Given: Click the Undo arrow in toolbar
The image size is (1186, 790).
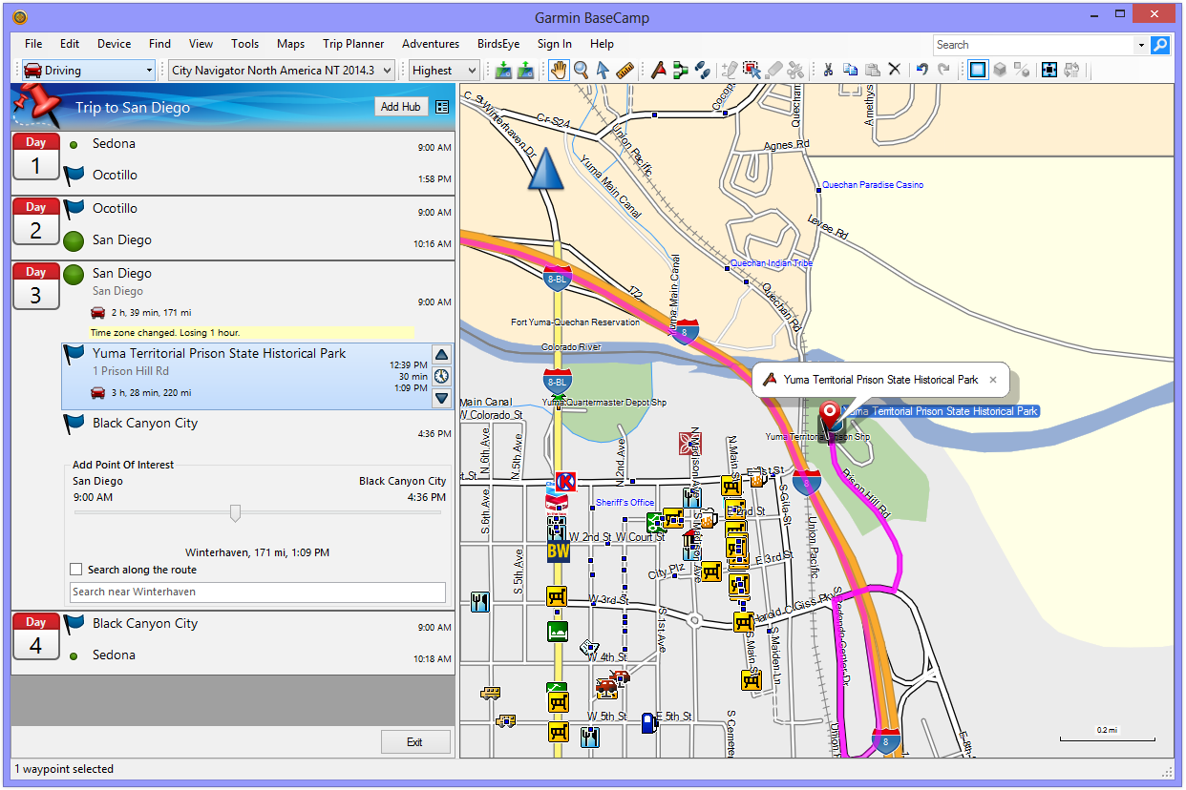Looking at the screenshot, I should pos(921,70).
